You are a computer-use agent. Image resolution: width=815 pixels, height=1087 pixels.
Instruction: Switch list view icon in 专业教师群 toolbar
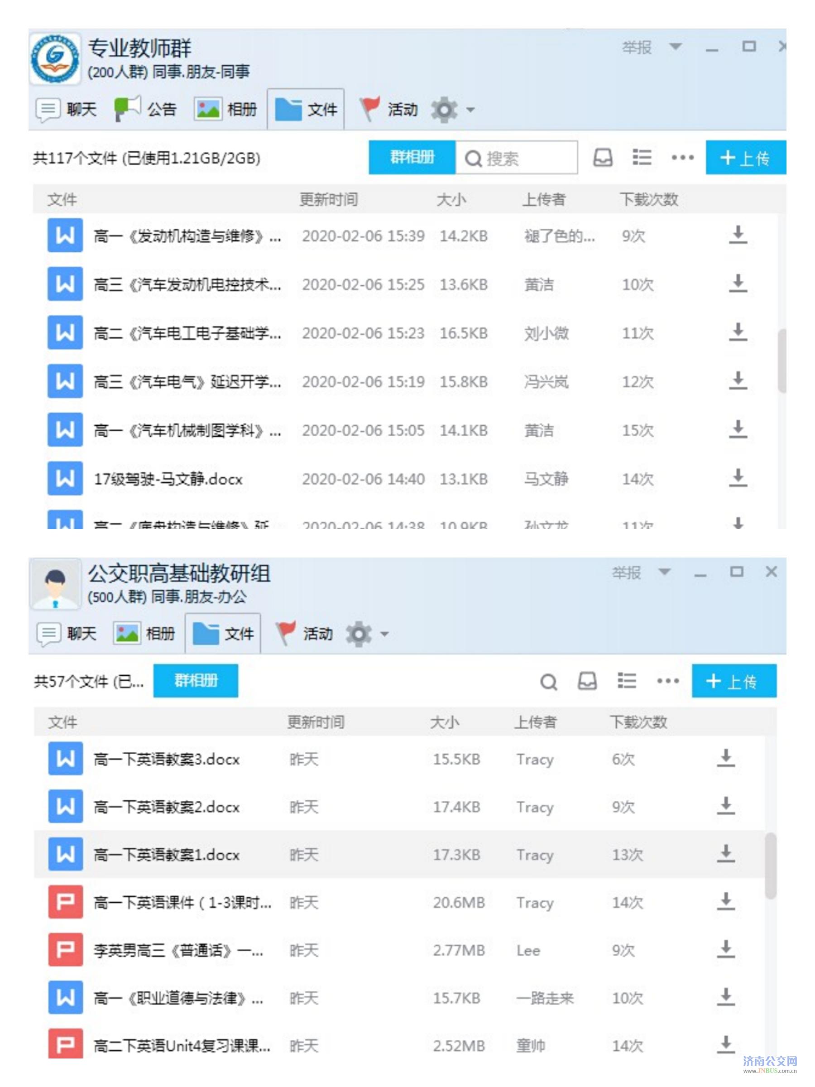(641, 158)
